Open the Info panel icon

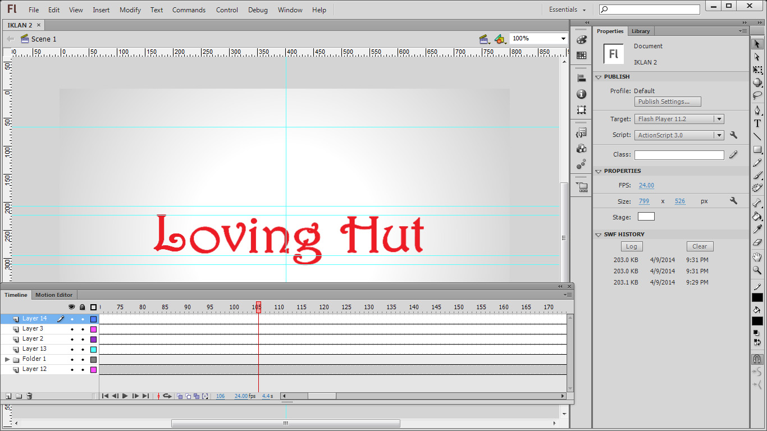pyautogui.click(x=581, y=94)
